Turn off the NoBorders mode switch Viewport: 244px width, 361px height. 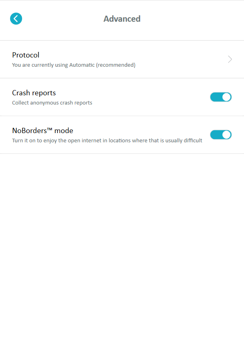click(221, 135)
